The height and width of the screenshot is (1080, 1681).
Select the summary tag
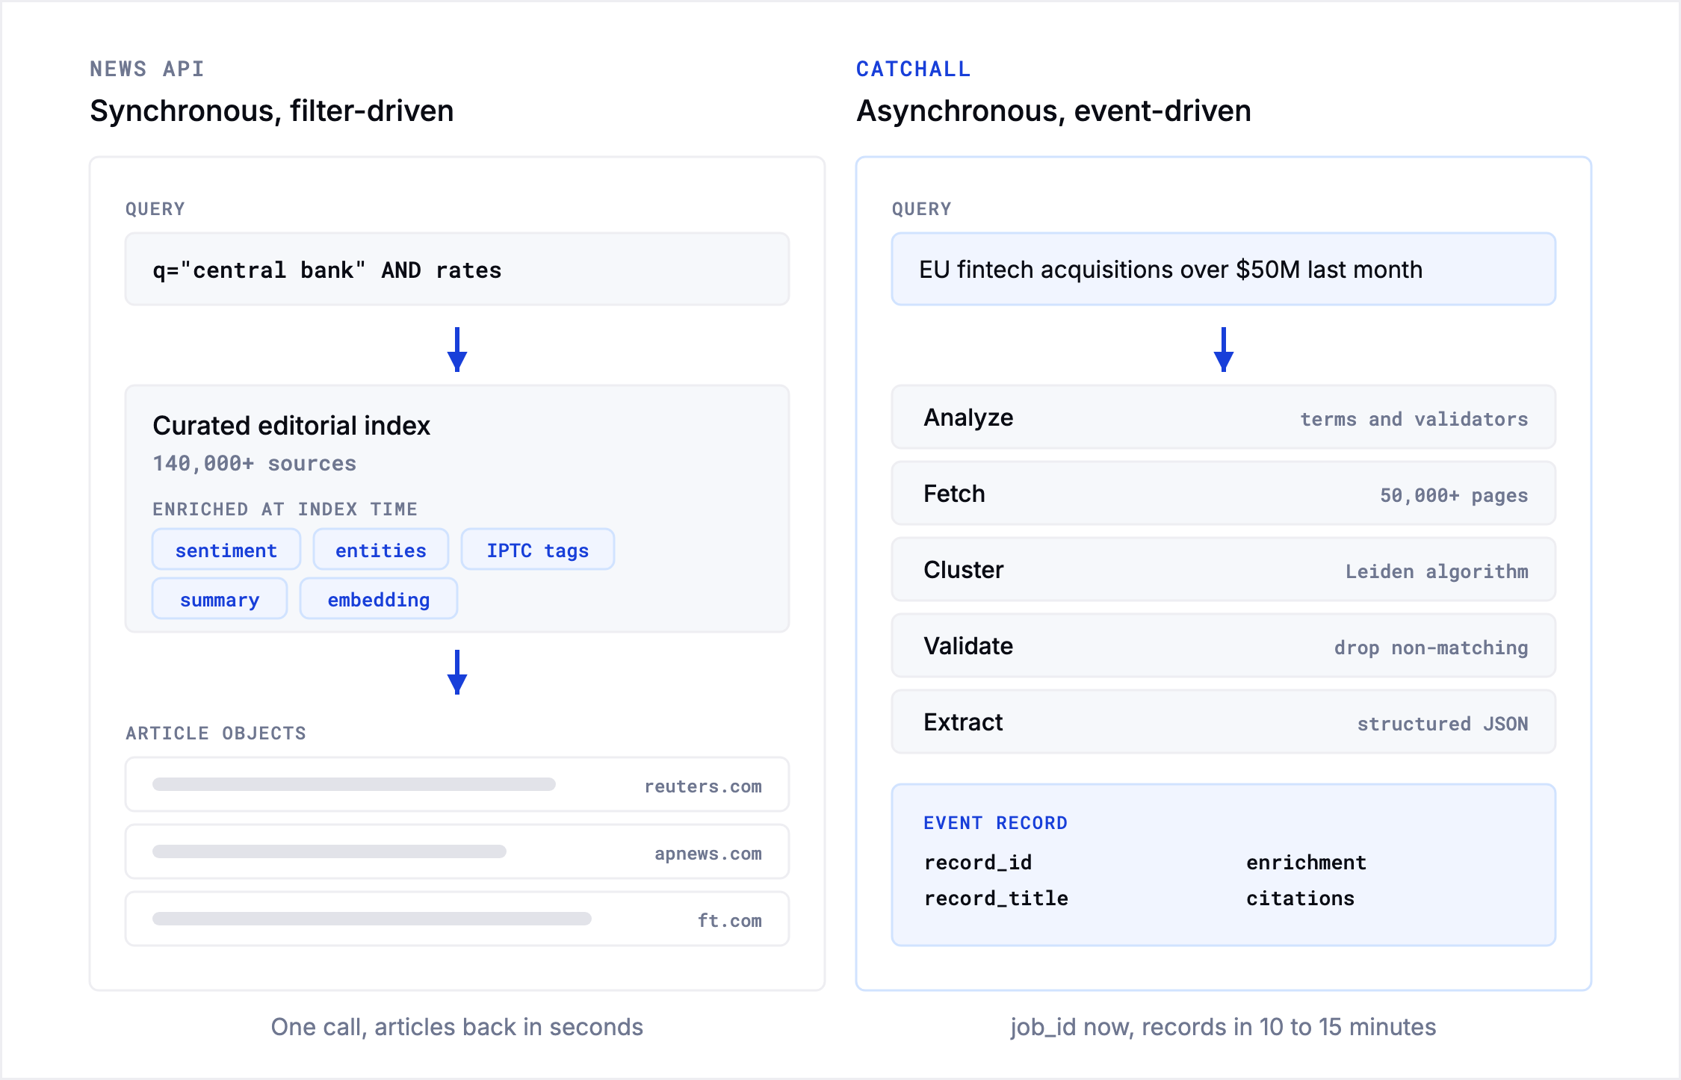[x=220, y=599]
